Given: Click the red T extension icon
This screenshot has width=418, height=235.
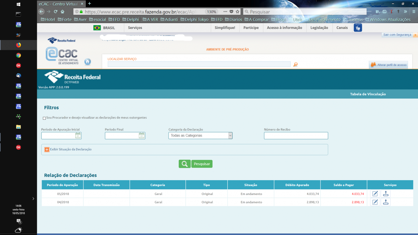Looking at the screenshot, I should coord(392,12).
